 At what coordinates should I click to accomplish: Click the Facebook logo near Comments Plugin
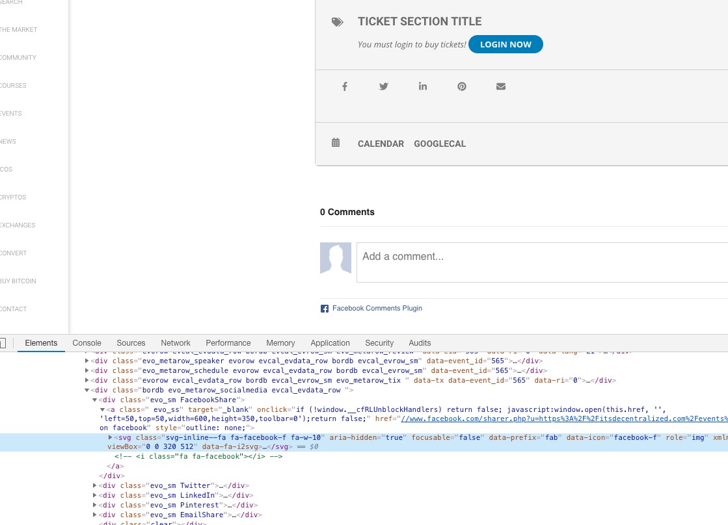[325, 309]
